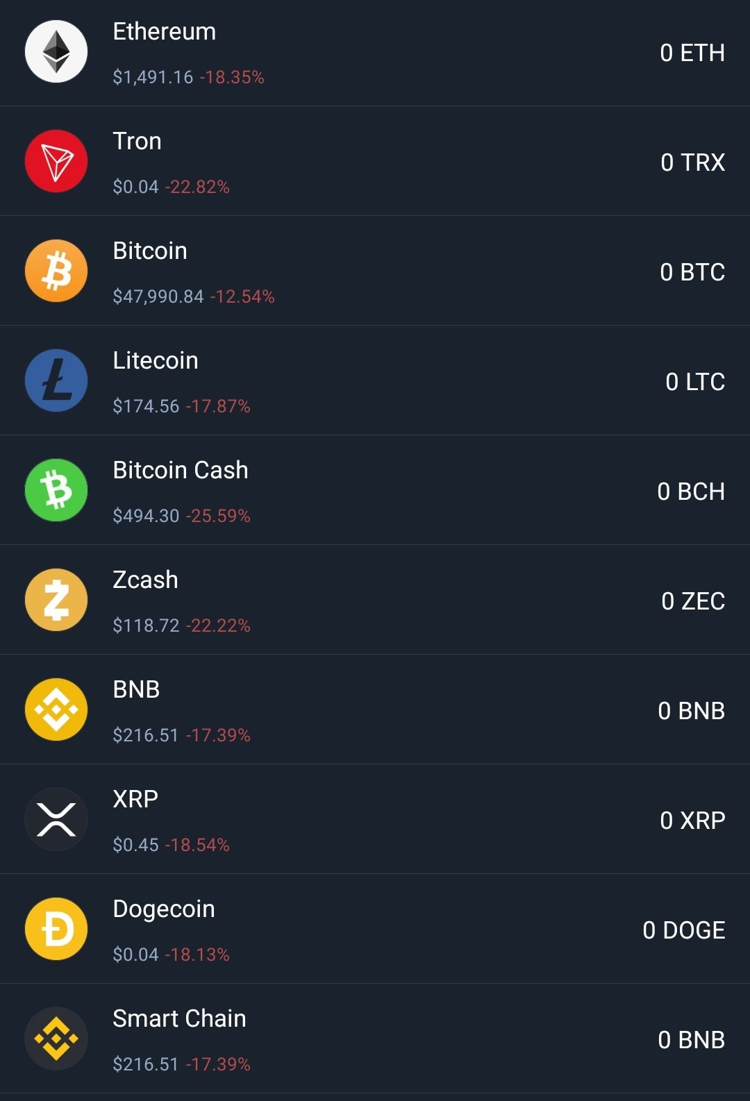750x1101 pixels.
Task: Open the Smart Chain name label
Action: pyautogui.click(x=180, y=1019)
